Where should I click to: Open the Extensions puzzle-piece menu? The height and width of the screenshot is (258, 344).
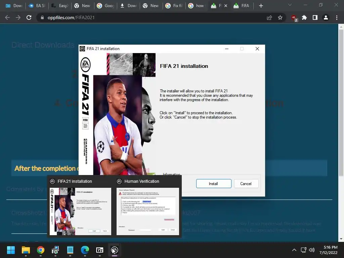(304, 17)
